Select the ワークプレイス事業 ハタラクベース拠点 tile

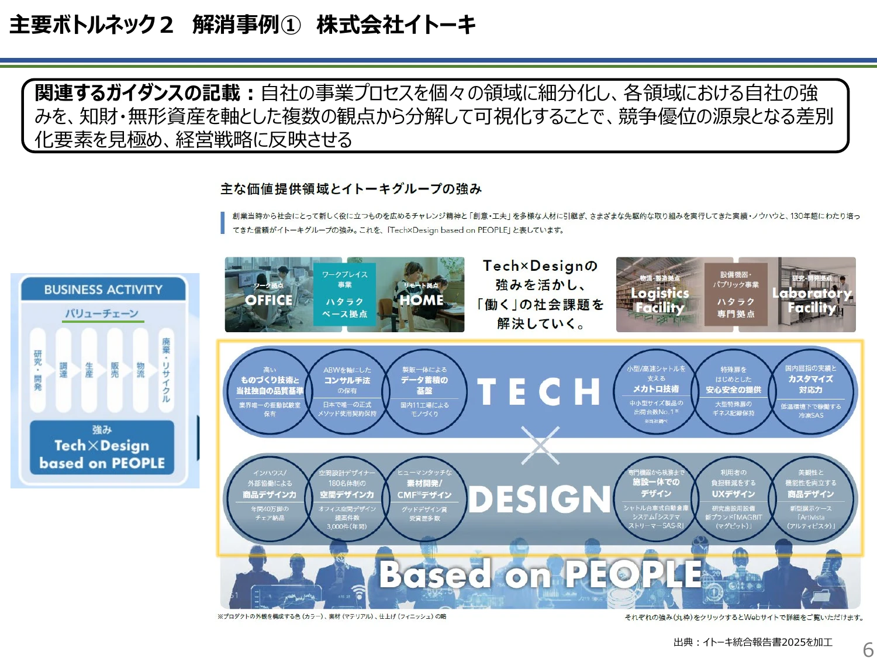(x=345, y=295)
